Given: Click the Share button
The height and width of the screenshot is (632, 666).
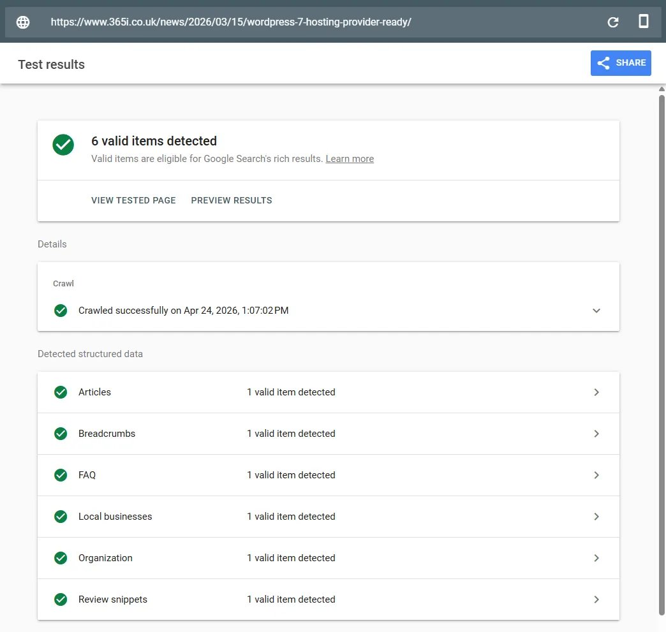Looking at the screenshot, I should tap(621, 63).
